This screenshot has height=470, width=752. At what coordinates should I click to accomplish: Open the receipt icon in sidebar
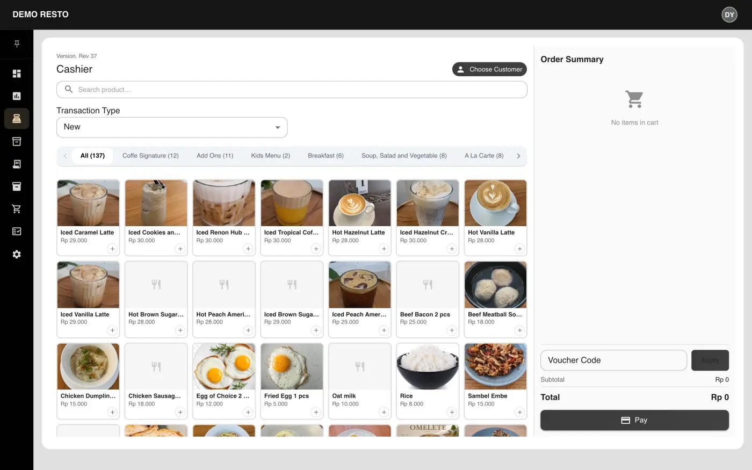17,164
